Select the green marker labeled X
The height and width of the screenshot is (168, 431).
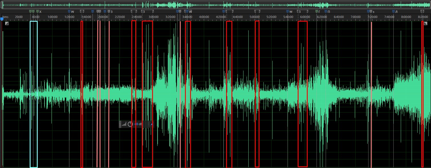37,11
